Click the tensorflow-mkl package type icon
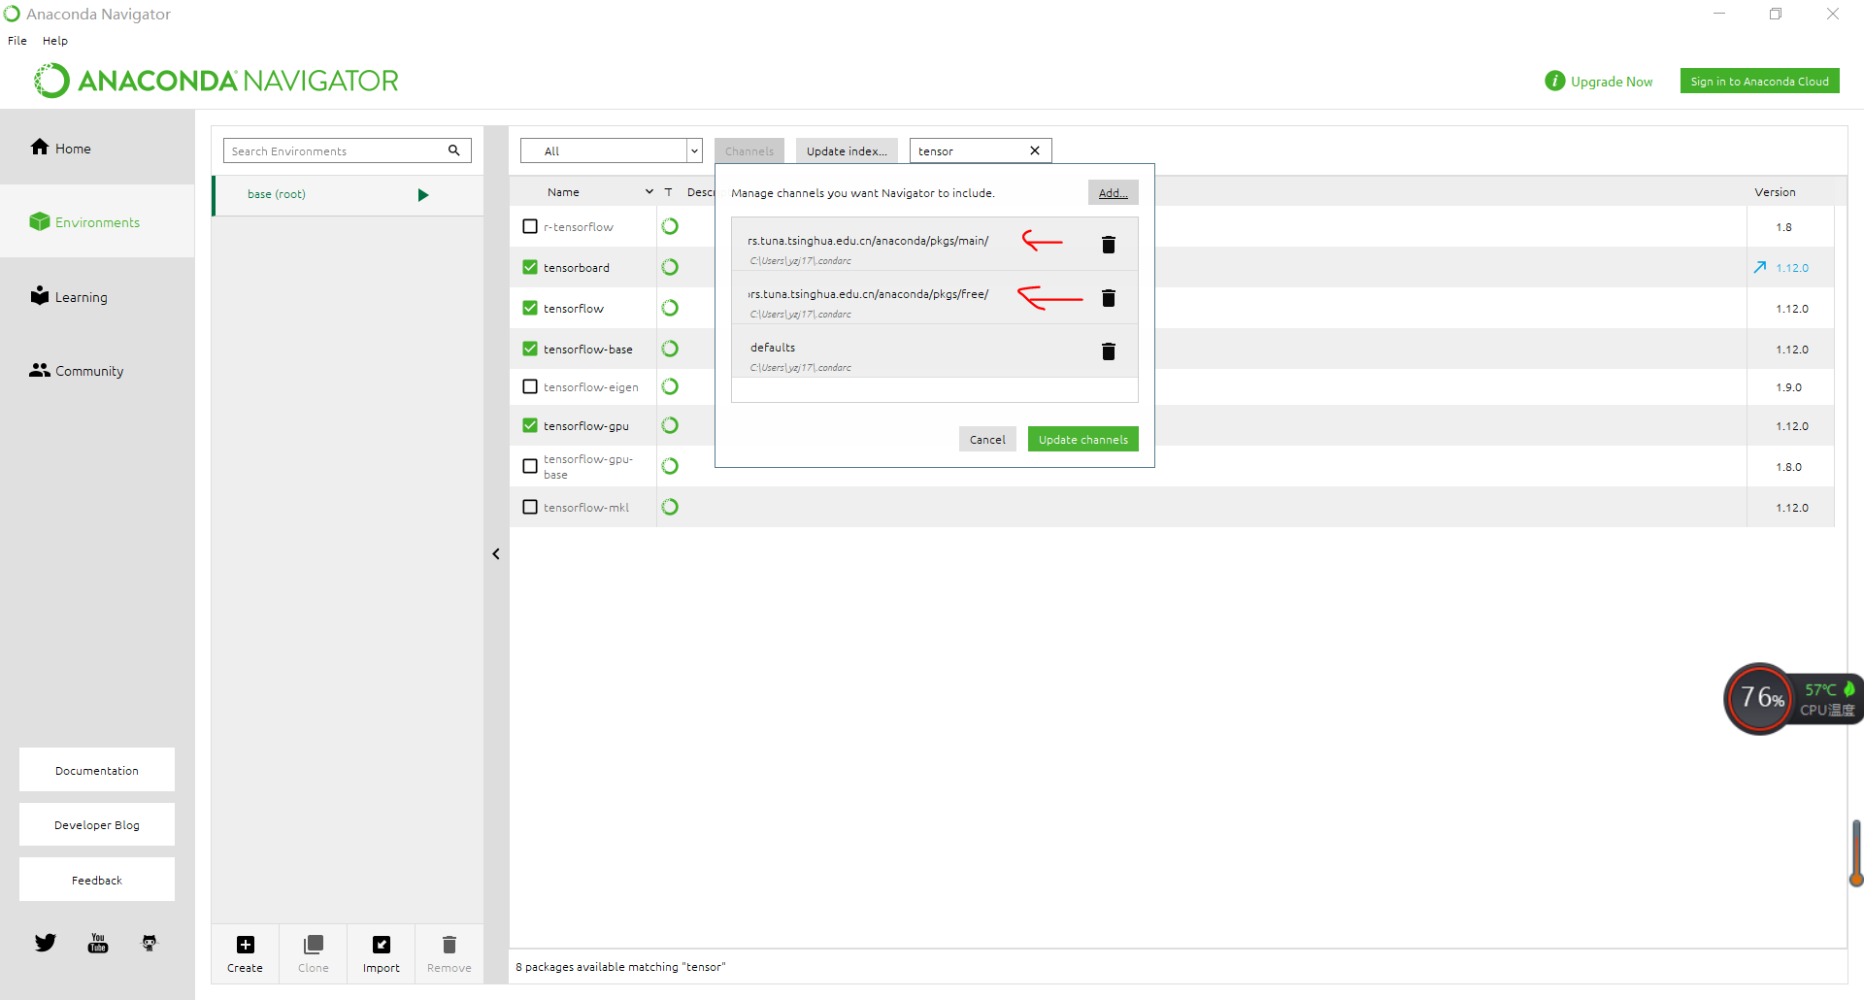The height and width of the screenshot is (1000, 1864). (670, 507)
